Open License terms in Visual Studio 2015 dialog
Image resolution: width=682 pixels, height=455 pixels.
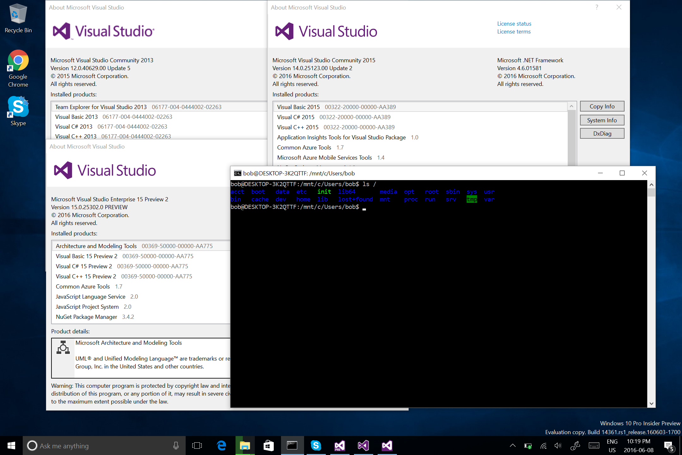(514, 31)
